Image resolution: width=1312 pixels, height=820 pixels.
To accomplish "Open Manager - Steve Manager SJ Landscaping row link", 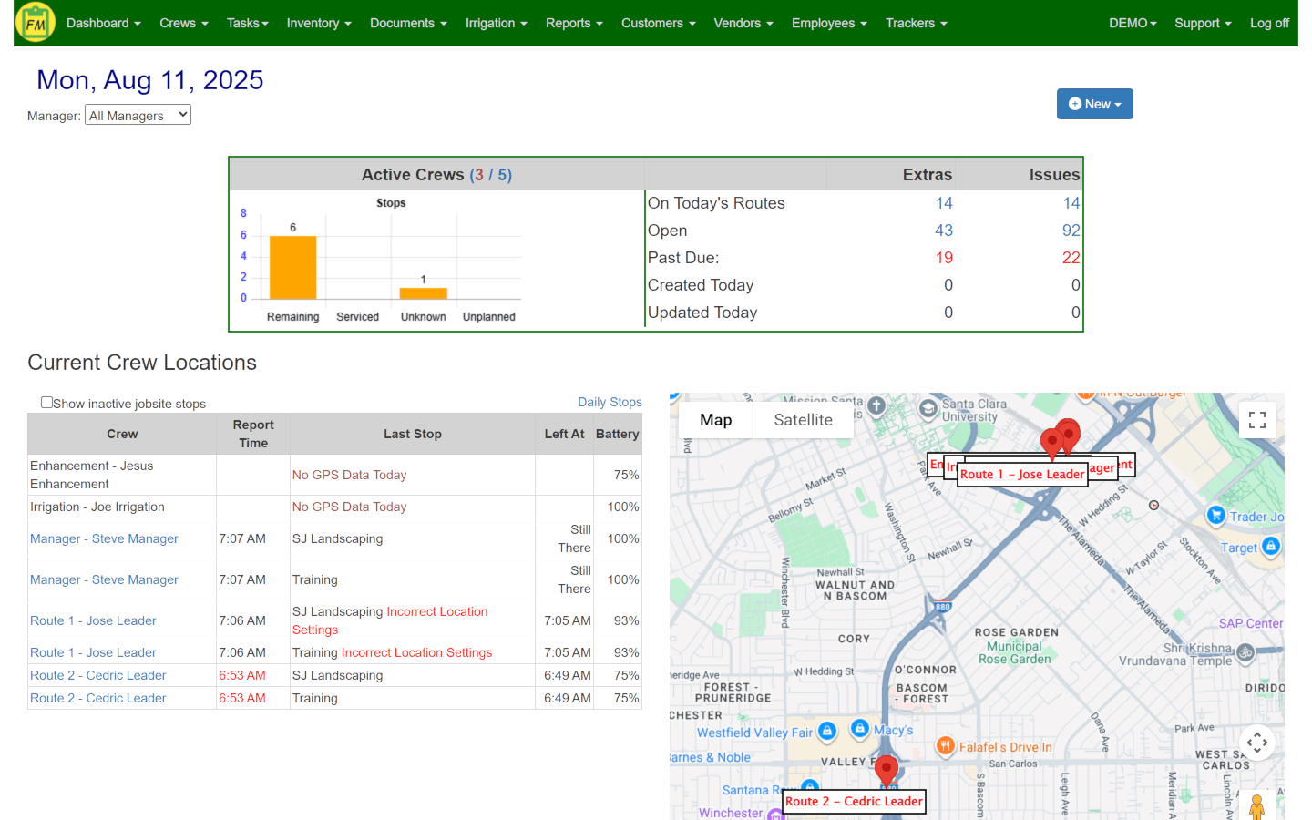I will click(104, 538).
